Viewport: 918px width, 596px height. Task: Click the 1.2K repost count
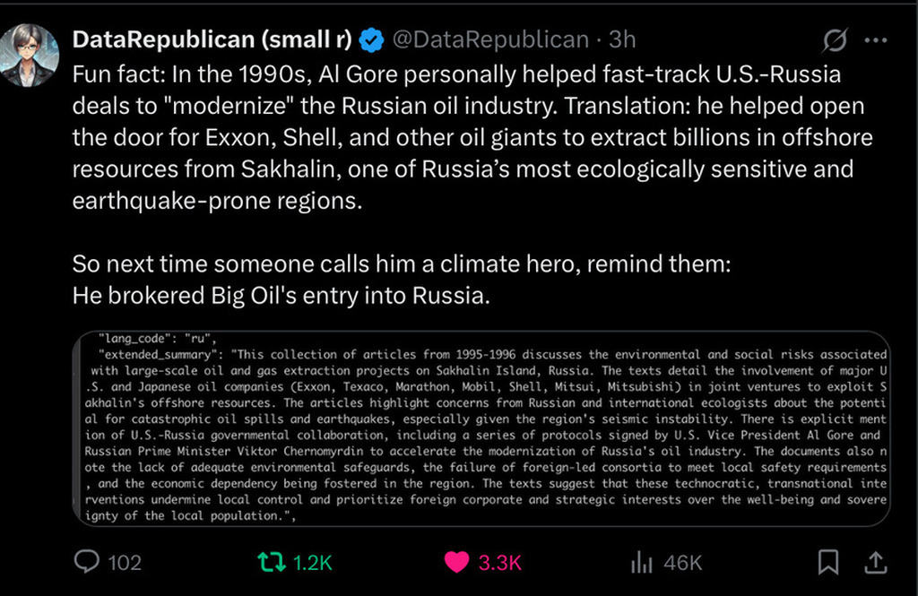[x=312, y=563]
